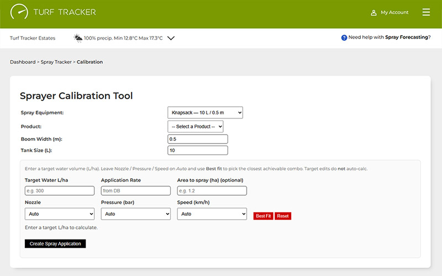Open the Nozzle dropdown
The height and width of the screenshot is (276, 442).
pos(60,214)
